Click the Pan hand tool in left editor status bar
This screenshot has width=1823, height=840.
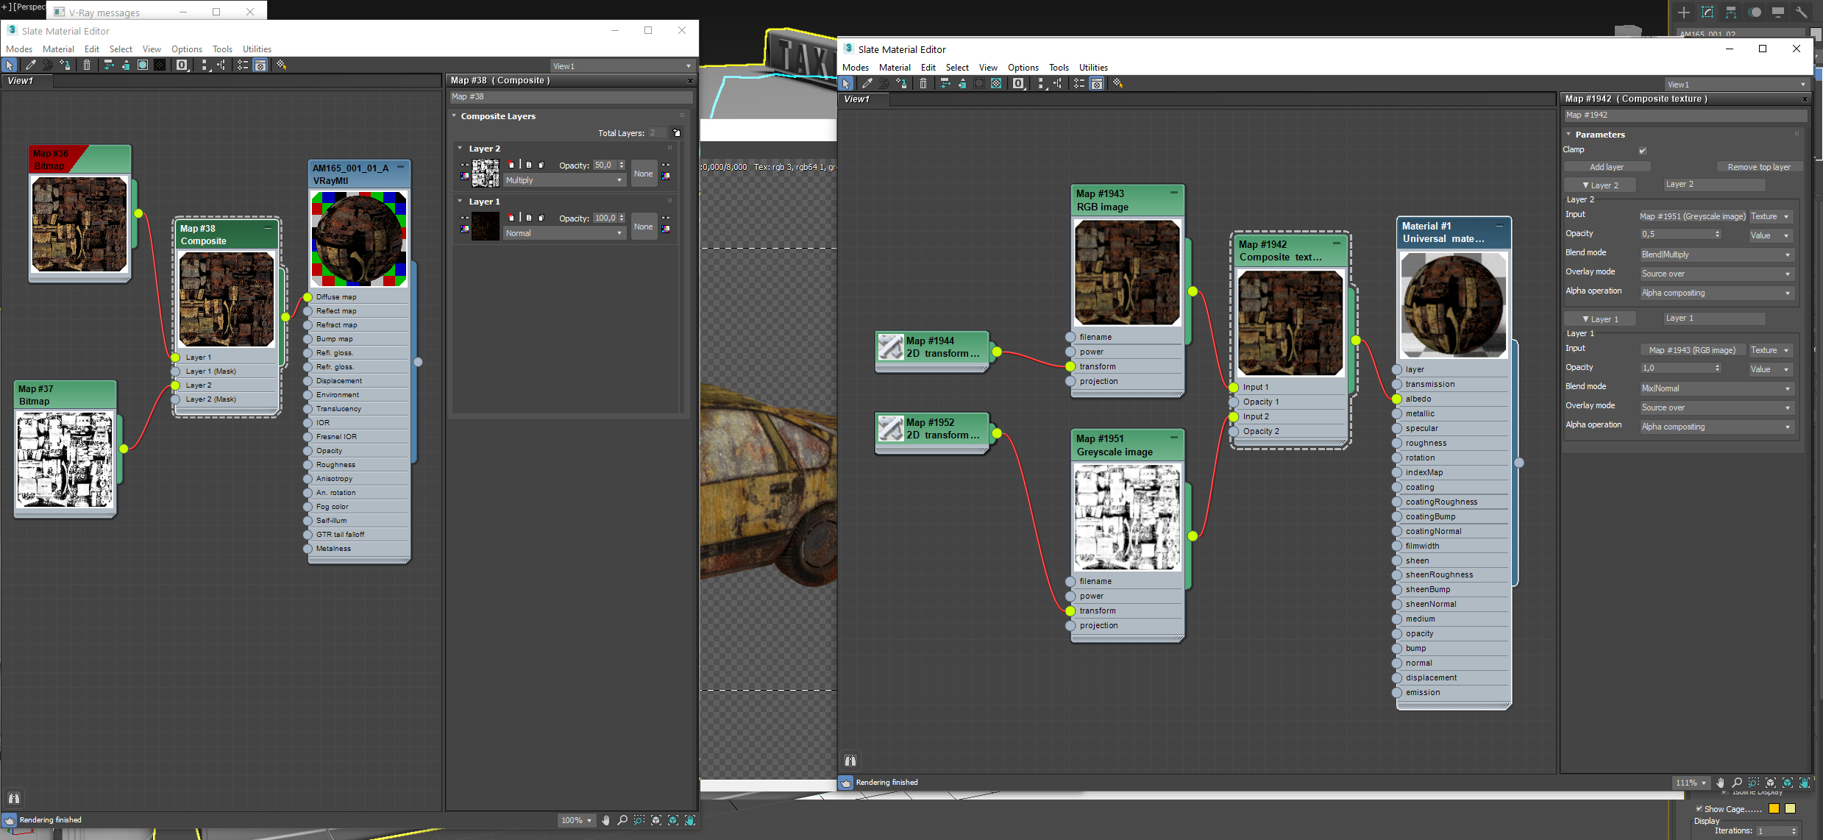[605, 820]
